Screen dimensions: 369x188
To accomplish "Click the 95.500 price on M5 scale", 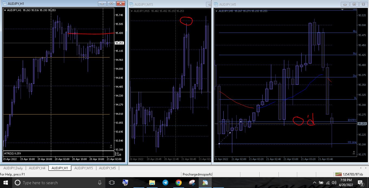I will coord(362,25).
